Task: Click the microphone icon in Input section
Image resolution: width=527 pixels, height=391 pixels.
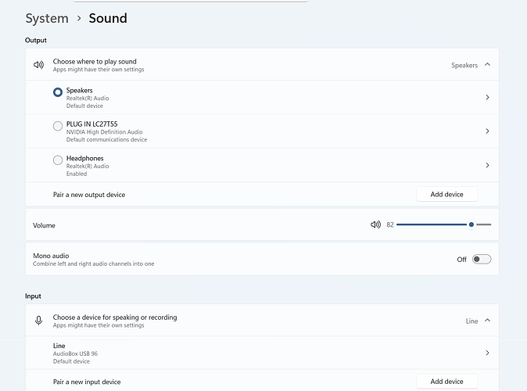Action: coord(38,321)
